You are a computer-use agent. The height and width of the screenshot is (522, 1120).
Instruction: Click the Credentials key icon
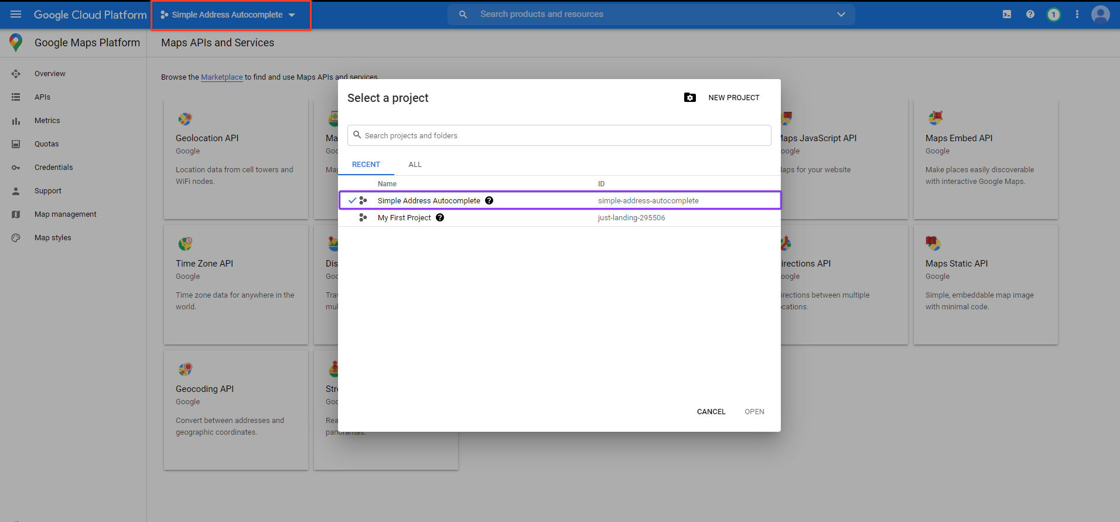16,168
